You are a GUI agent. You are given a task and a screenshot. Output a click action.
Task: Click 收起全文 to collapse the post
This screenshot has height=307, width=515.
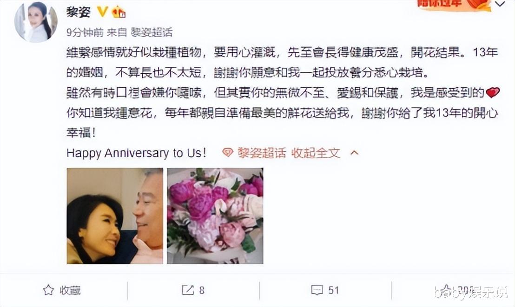[x=316, y=153]
